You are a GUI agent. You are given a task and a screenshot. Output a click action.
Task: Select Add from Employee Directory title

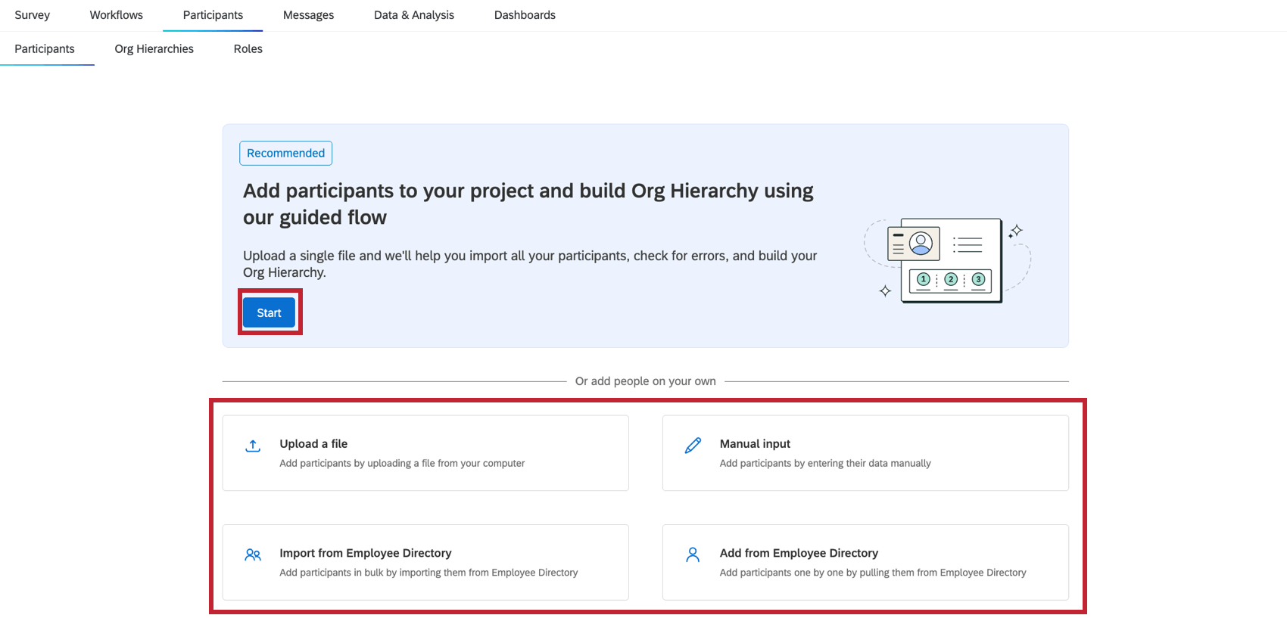click(x=799, y=553)
